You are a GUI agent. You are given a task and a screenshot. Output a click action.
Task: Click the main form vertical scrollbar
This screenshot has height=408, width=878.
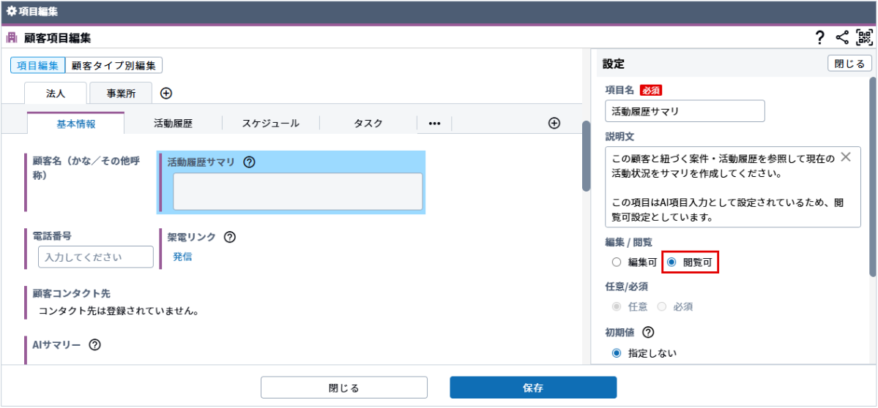tap(587, 157)
